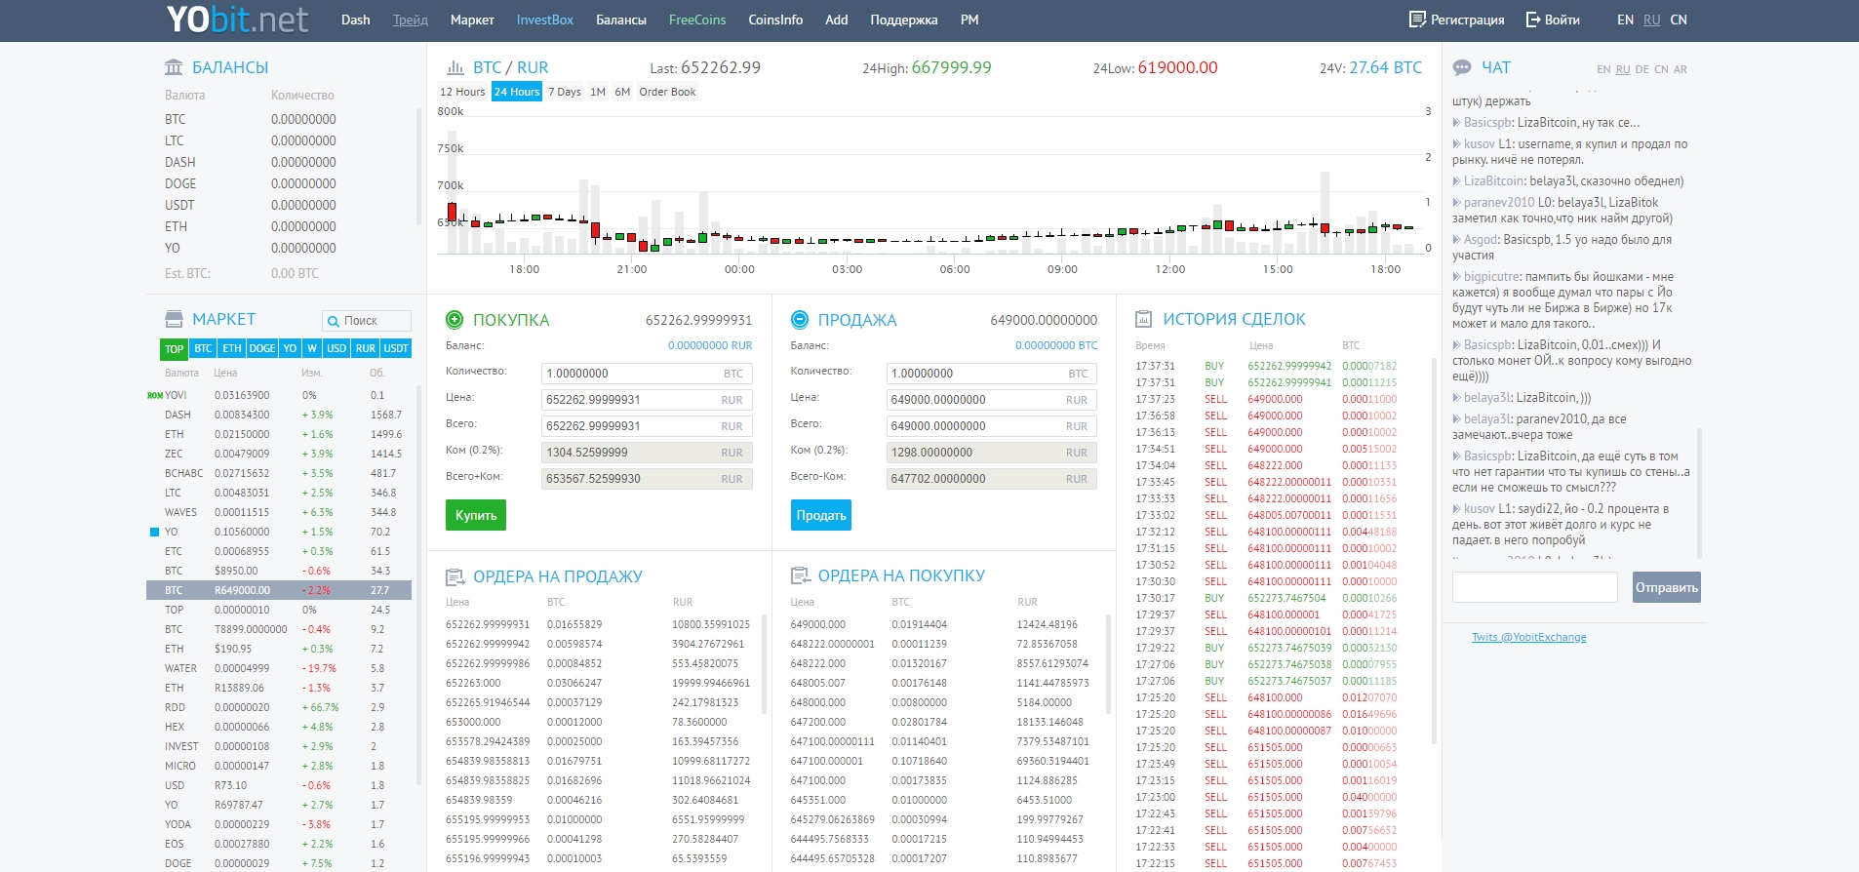
Task: Click the YObit.net logo
Action: point(236,20)
